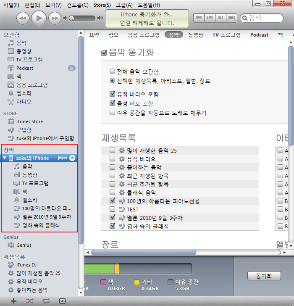Toggle 음성 메모 포함 checkbox
The image size is (294, 306).
112,103
